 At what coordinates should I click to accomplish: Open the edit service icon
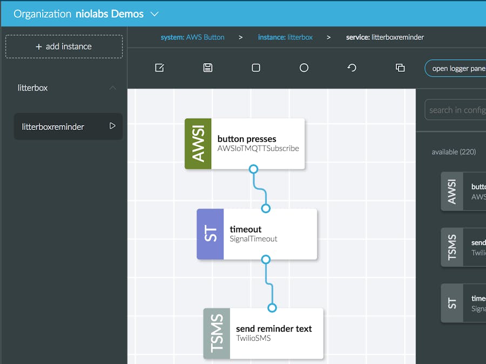pos(160,67)
